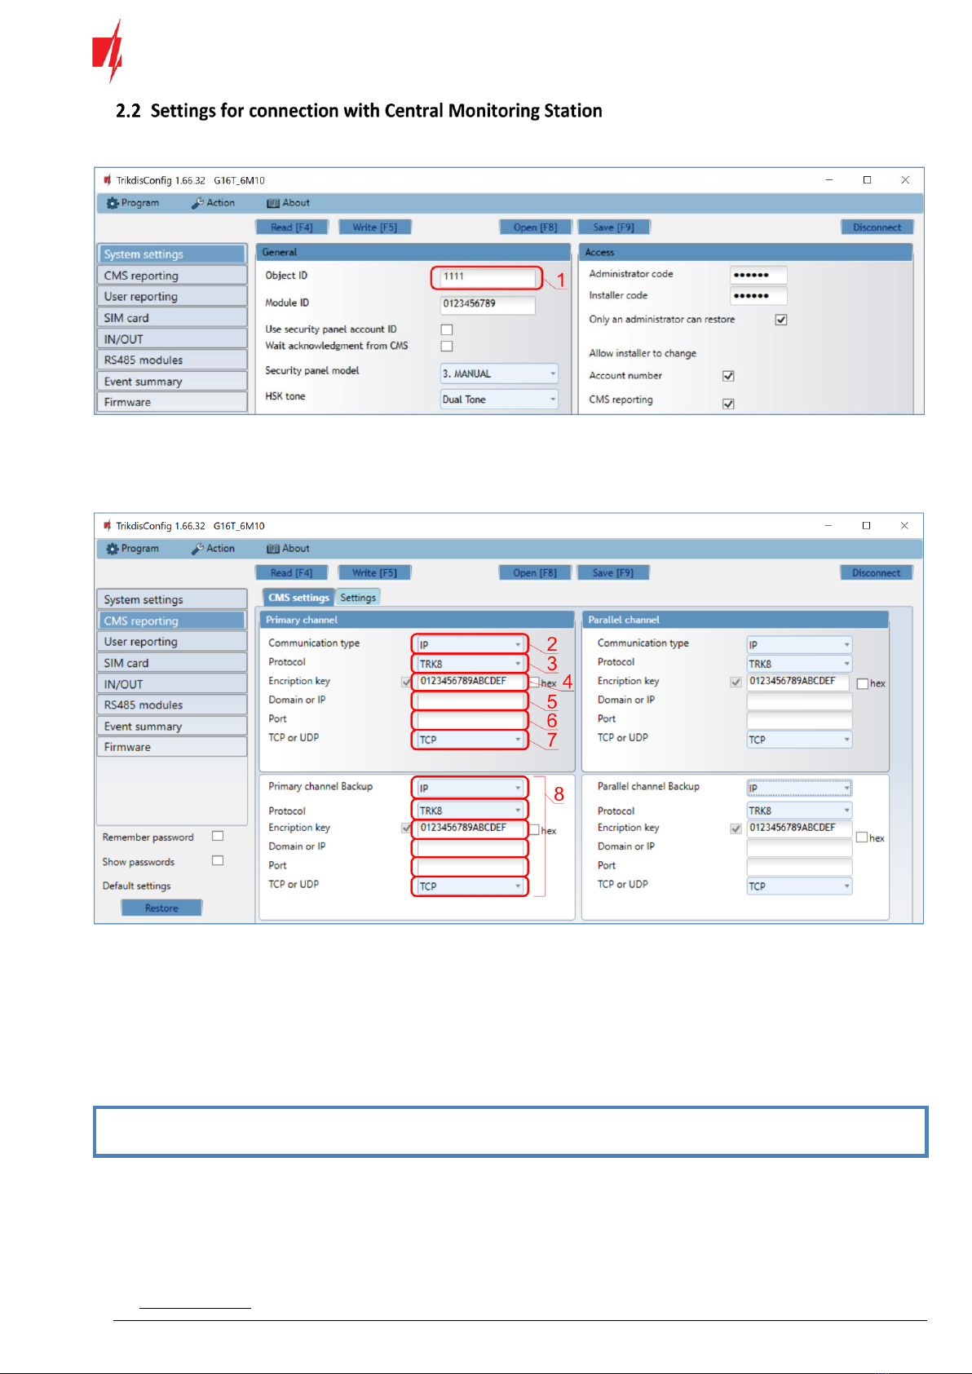This screenshot has height=1374, width=972.
Task: Open the Primary channel Backup type dropdown
Action: point(471,788)
